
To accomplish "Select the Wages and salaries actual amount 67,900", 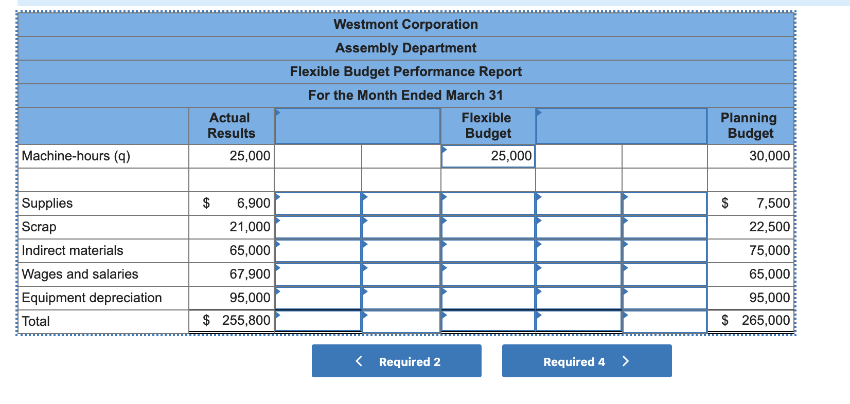I will click(250, 274).
